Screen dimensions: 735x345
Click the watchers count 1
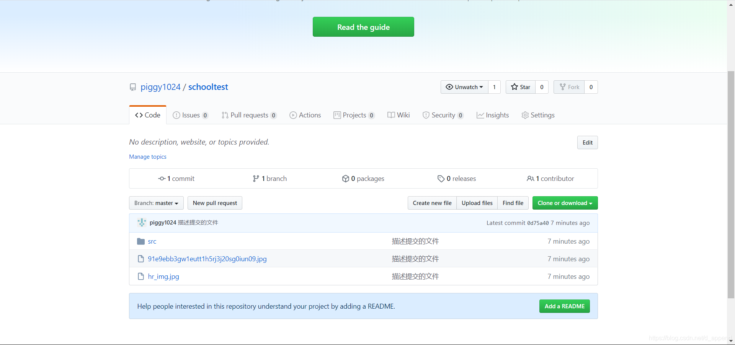click(x=494, y=87)
